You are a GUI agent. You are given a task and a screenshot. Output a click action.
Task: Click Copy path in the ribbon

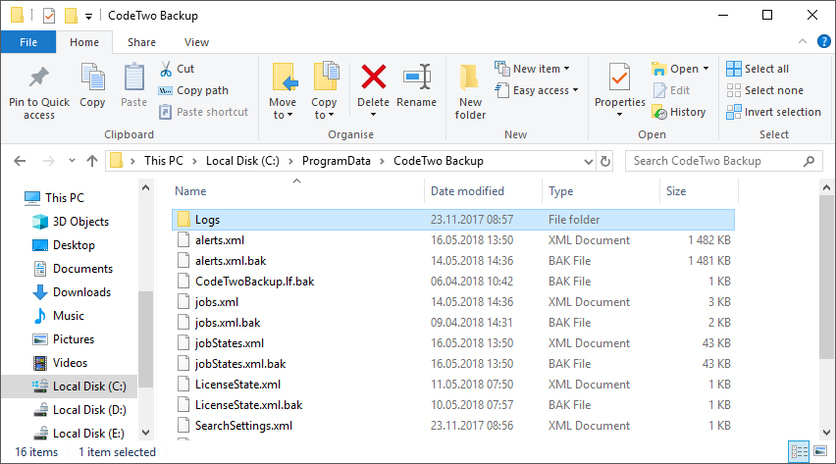click(193, 90)
